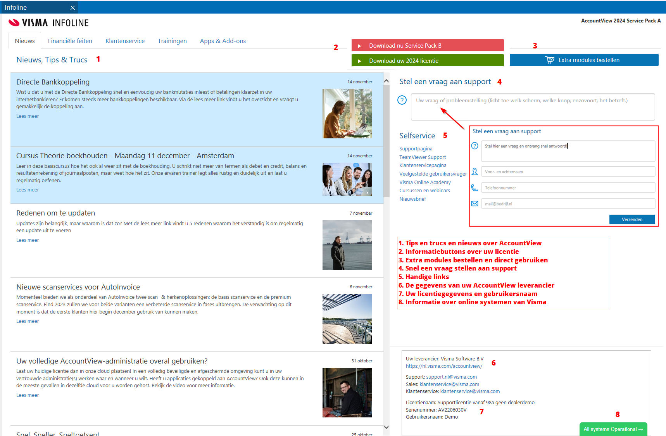Image resolution: width=666 pixels, height=436 pixels.
Task: Click the Nieuws, Tips & Trucs heading
Action: [x=52, y=60]
